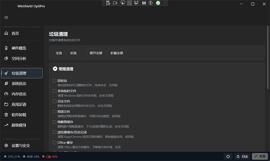Viewport: 270px width, 161px height.
Task: Click the script icon in floating toolbar
Action: (108, 3)
